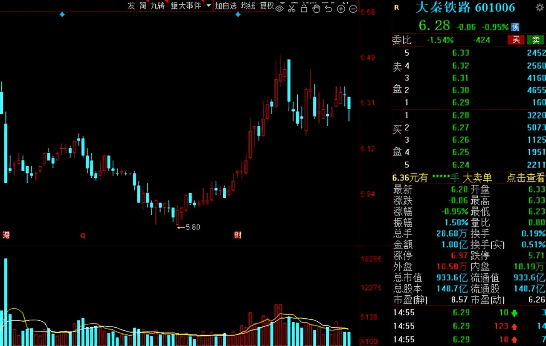Toggle the eye visibility icon in chart toolbar

(279, 8)
